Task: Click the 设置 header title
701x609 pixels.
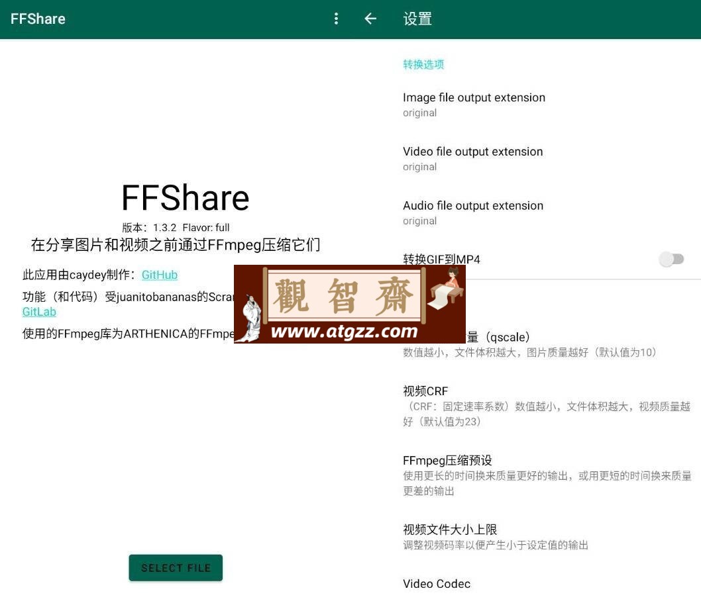Action: (x=417, y=19)
